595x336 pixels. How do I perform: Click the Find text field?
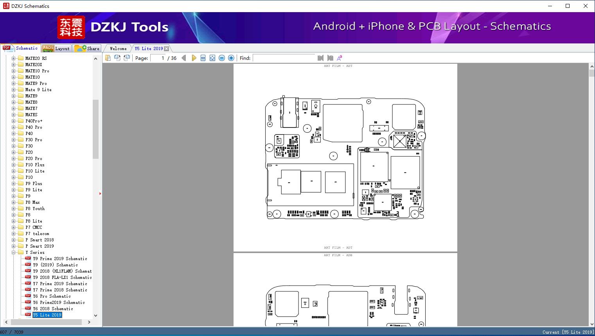tap(284, 58)
